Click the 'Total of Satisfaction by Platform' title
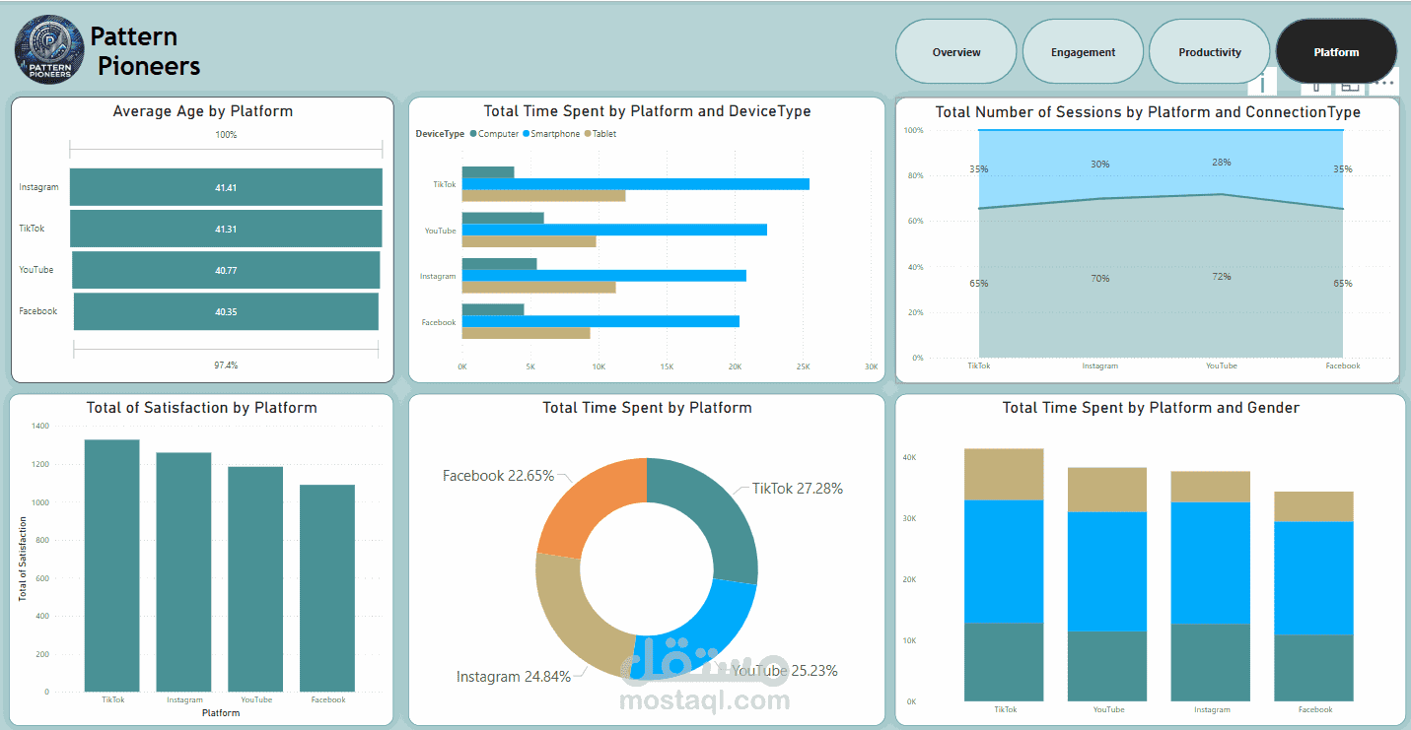 [202, 408]
